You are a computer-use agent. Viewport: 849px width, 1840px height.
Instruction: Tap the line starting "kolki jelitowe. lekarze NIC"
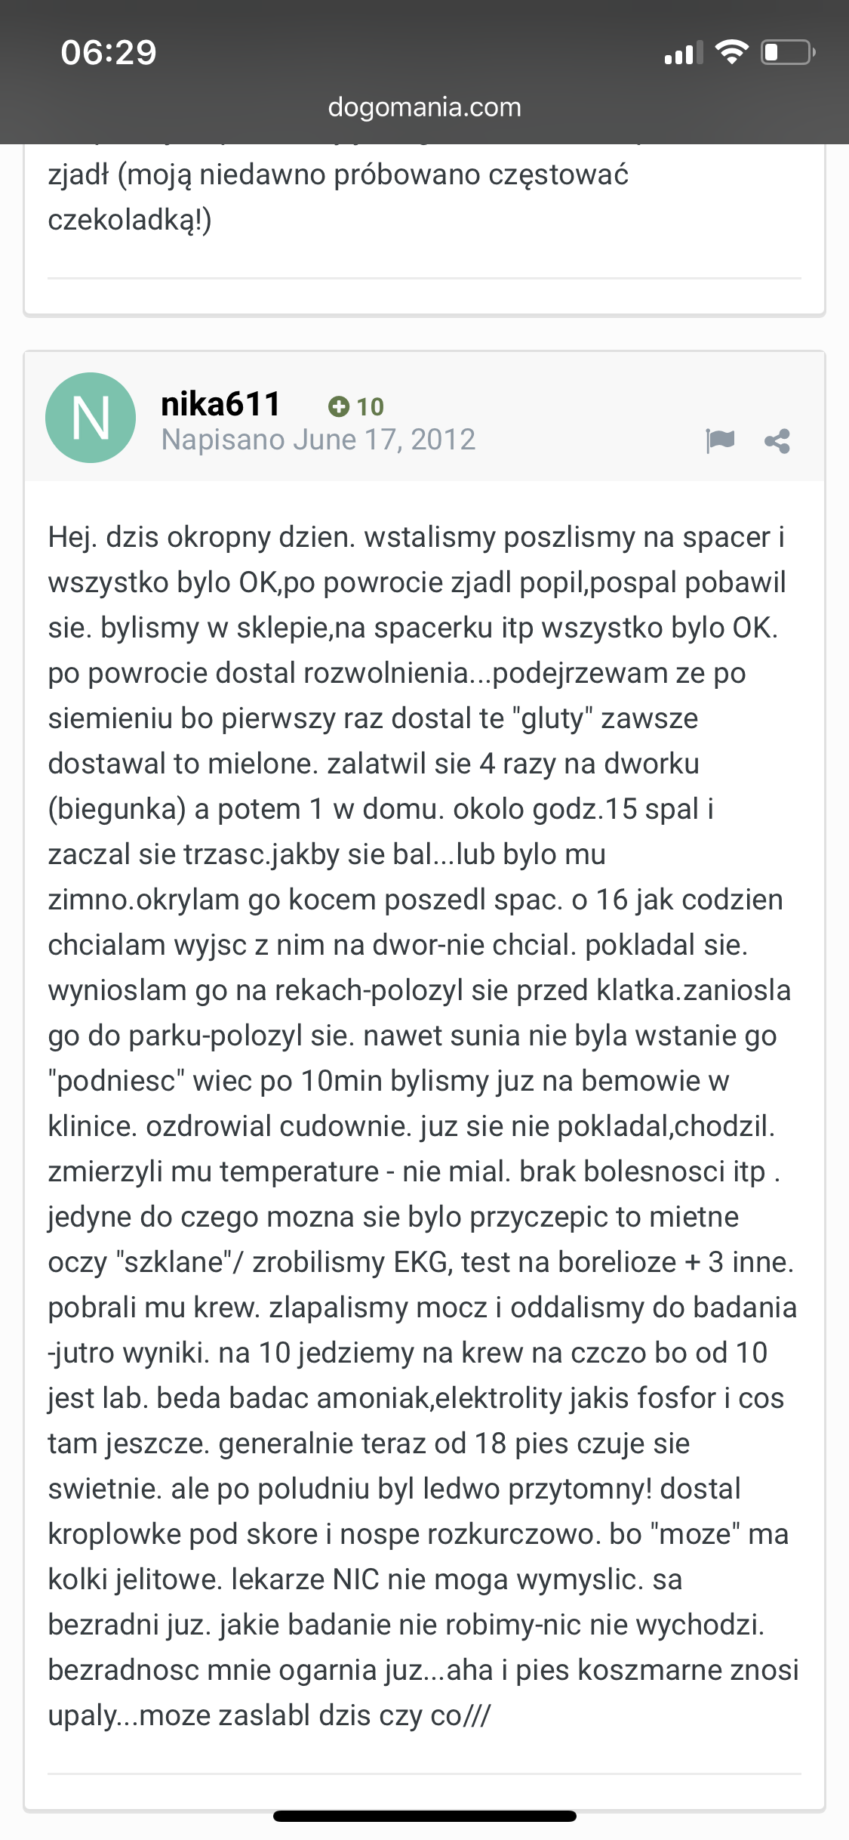[365, 1579]
